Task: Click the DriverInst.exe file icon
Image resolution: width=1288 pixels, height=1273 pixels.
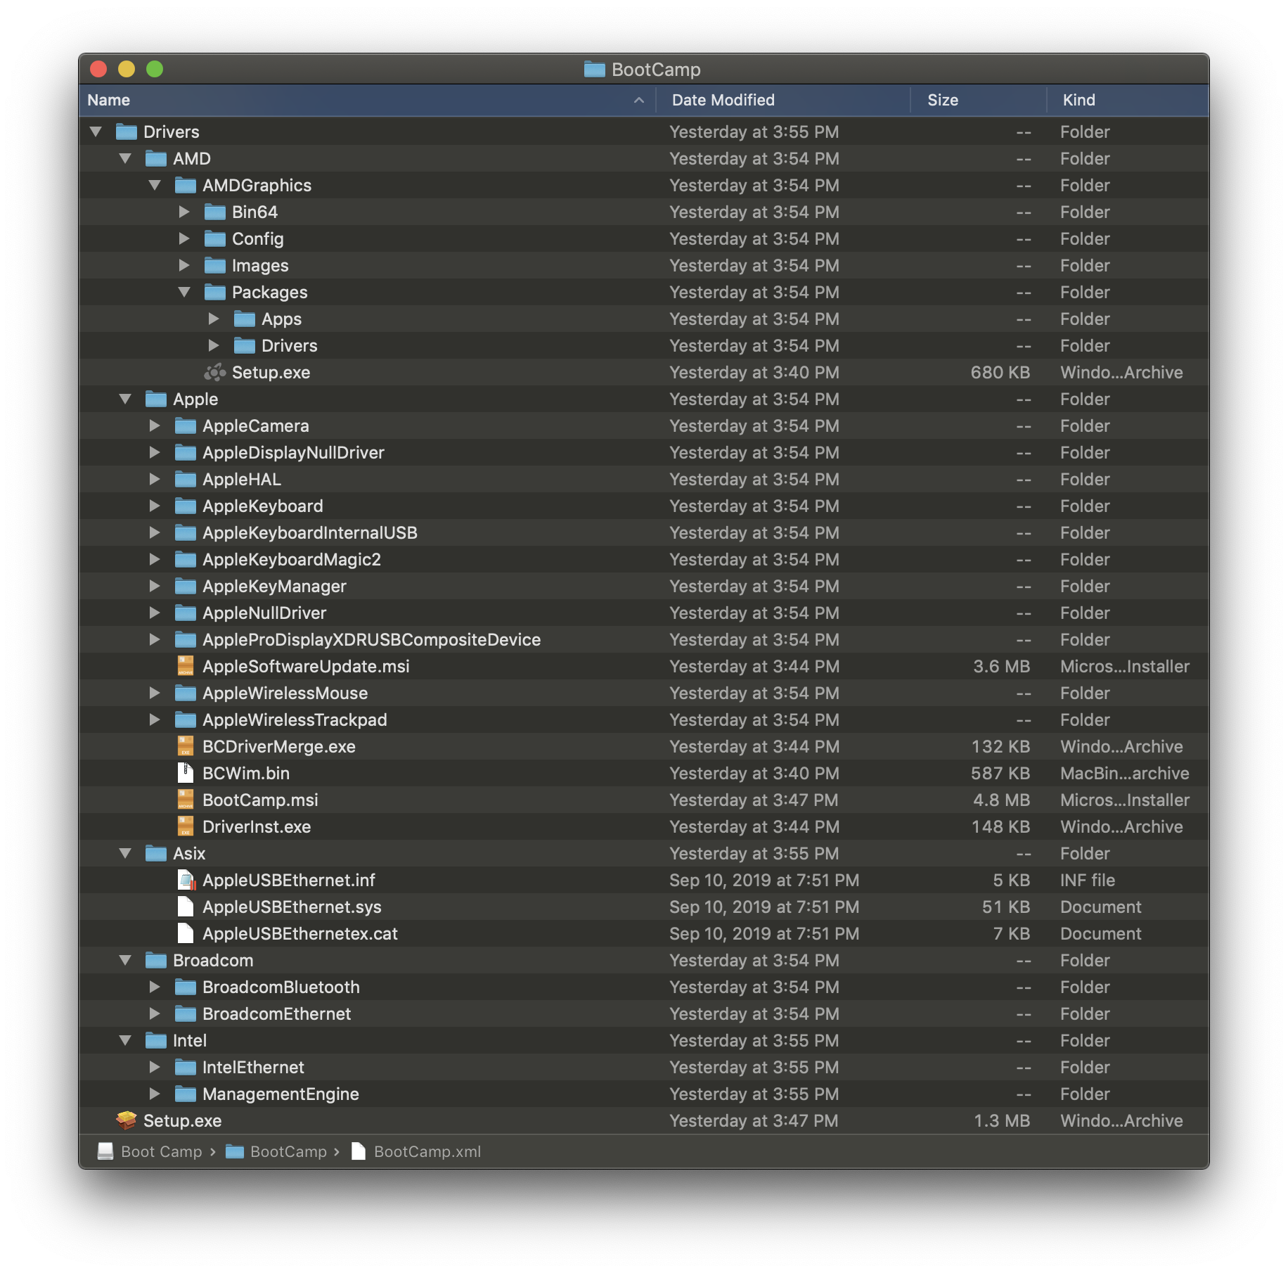Action: (x=186, y=826)
